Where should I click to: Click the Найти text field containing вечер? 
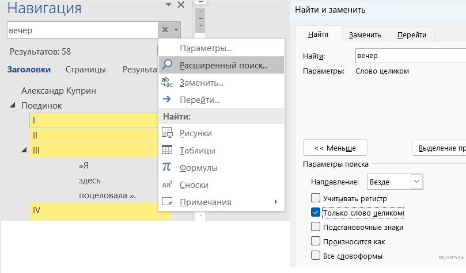(410, 56)
